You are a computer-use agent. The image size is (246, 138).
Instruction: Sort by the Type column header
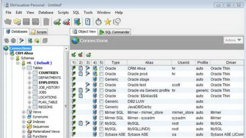116,62
